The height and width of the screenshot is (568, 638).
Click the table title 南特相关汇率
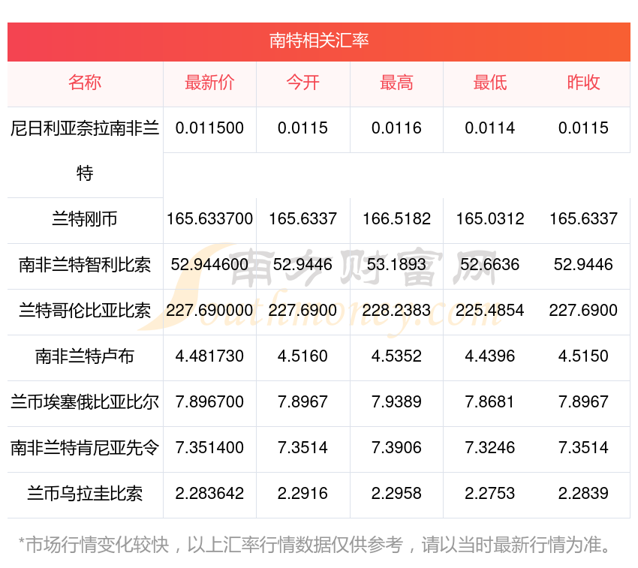(x=318, y=41)
